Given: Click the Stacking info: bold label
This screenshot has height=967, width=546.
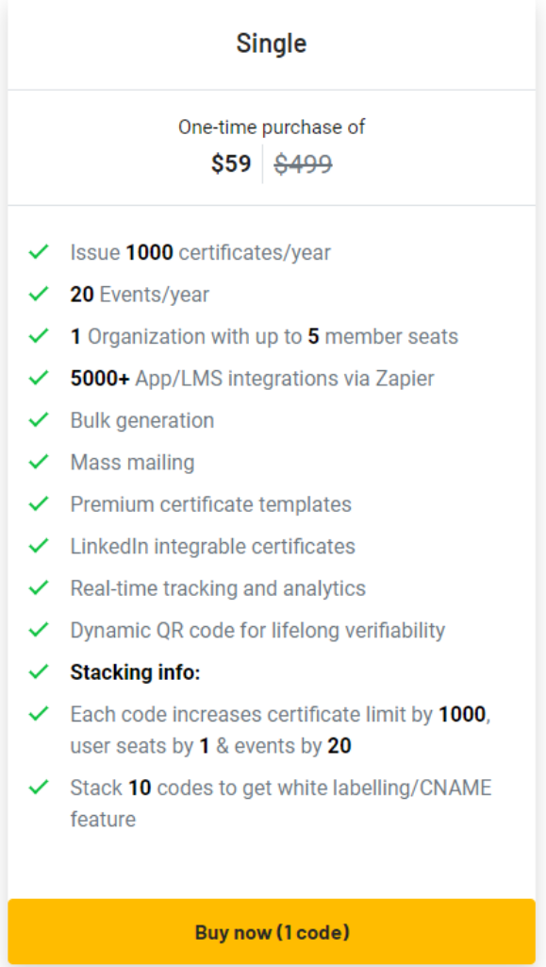Looking at the screenshot, I should pos(136,672).
